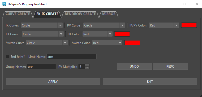Click the Maya app icon in title bar
Viewport: 202px width, 97px height.
[4, 4]
